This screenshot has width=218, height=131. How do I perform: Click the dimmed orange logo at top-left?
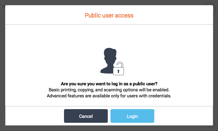(4, 7)
